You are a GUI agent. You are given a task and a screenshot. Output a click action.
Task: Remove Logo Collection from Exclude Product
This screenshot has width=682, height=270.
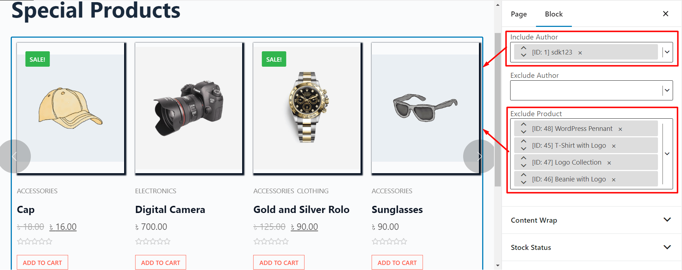point(609,162)
